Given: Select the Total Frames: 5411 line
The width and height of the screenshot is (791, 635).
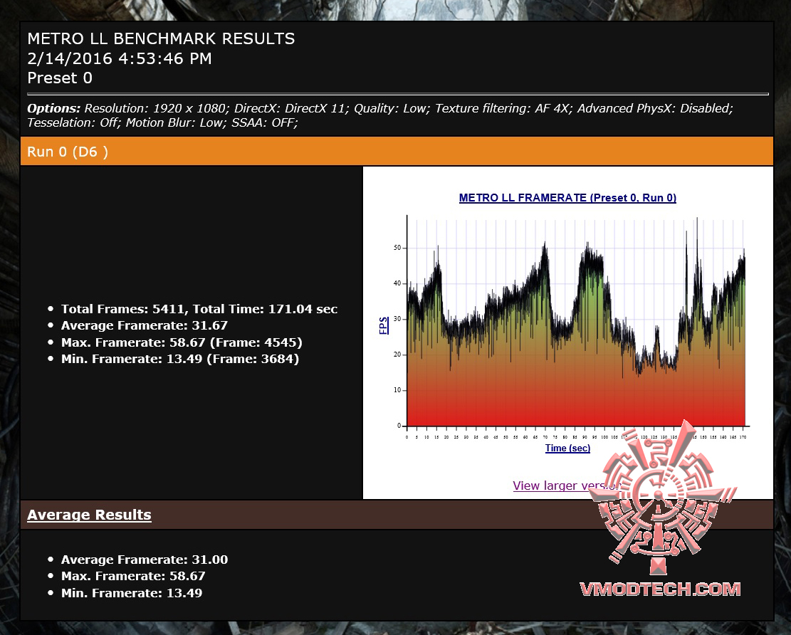Looking at the screenshot, I should tap(199, 309).
